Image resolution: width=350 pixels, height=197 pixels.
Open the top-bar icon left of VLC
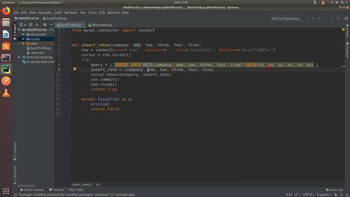pos(315,2)
